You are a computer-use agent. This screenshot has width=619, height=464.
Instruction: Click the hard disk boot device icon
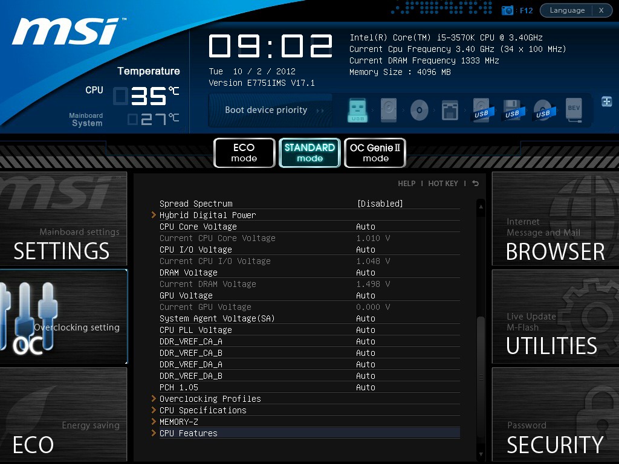(389, 111)
